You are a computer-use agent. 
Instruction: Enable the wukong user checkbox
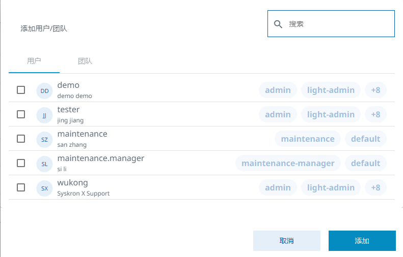(21, 187)
